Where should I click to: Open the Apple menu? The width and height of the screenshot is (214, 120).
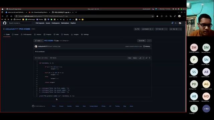tap(2, 9)
